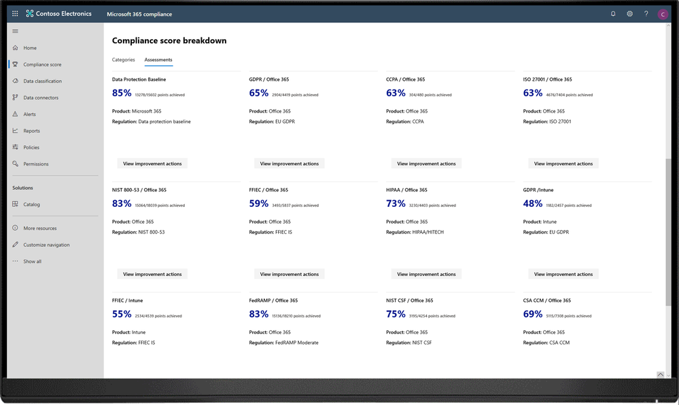Open the help question mark

646,14
